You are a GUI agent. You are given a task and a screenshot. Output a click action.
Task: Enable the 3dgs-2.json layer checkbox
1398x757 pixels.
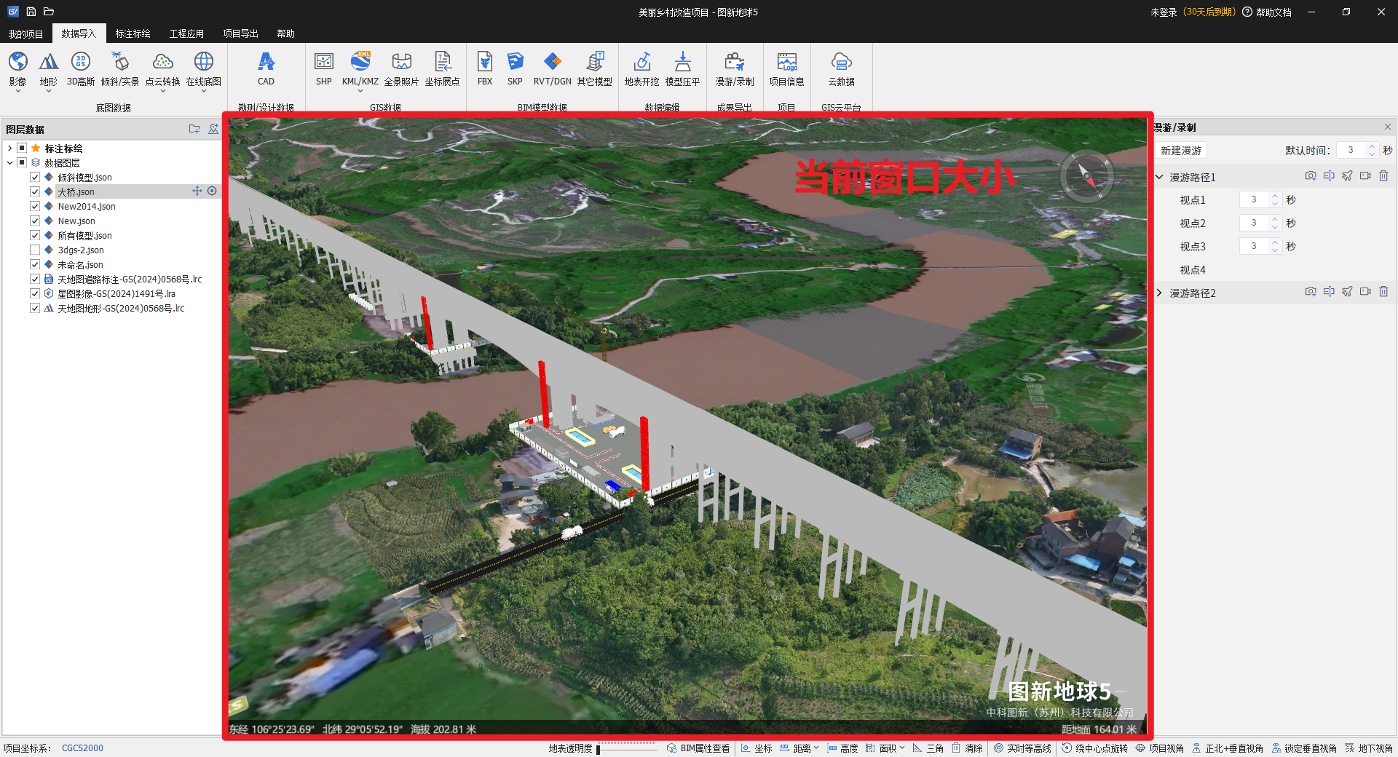click(35, 250)
